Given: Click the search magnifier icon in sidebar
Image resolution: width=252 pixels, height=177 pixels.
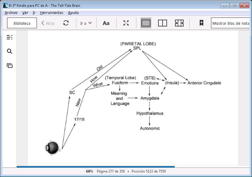Looking at the screenshot, I should [10, 51].
